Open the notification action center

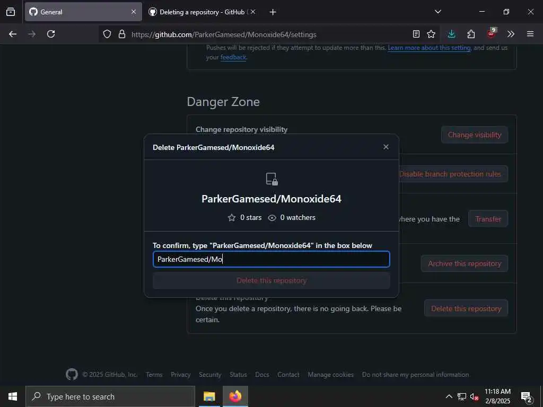pyautogui.click(x=527, y=396)
